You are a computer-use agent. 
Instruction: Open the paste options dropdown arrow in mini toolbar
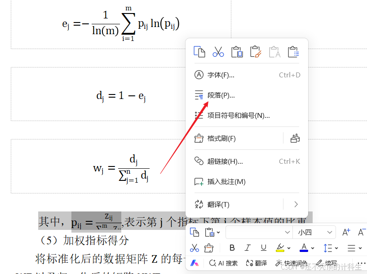218,233
